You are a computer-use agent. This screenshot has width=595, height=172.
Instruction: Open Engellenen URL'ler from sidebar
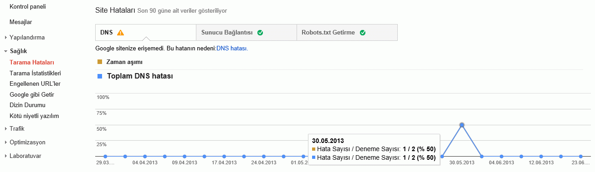click(35, 84)
